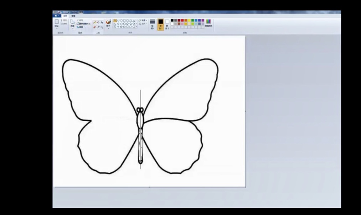Select the Eraser tool
The width and height of the screenshot is (361, 215).
pos(94,27)
